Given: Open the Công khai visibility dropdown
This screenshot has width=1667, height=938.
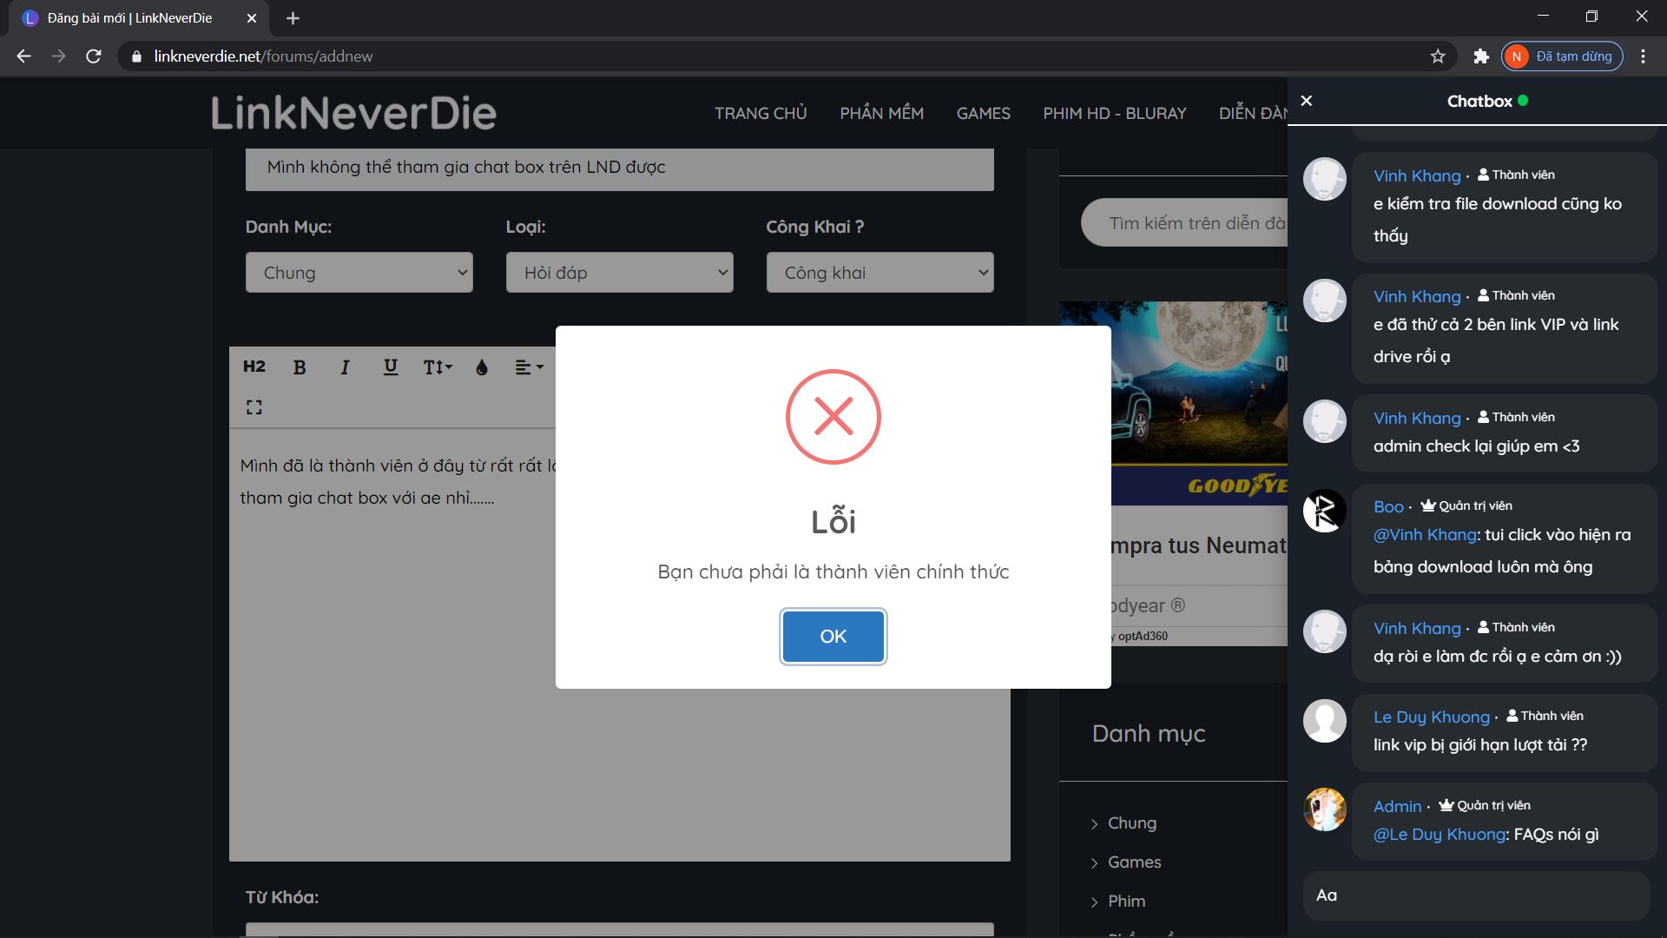Looking at the screenshot, I should point(880,273).
